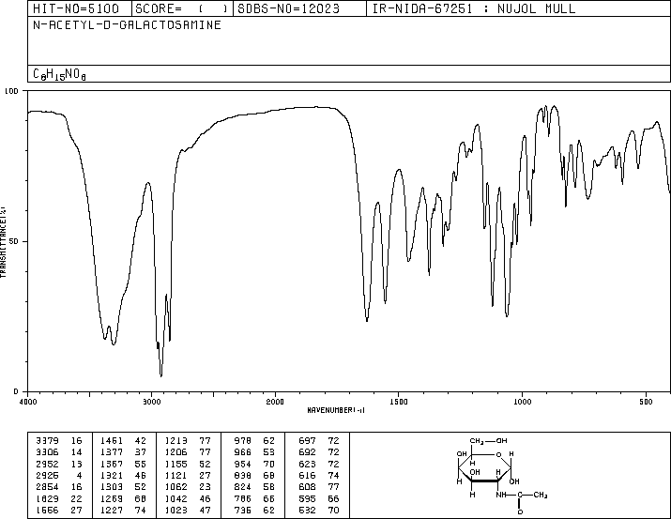Click the CH2-OH group in the structure

coord(488,441)
